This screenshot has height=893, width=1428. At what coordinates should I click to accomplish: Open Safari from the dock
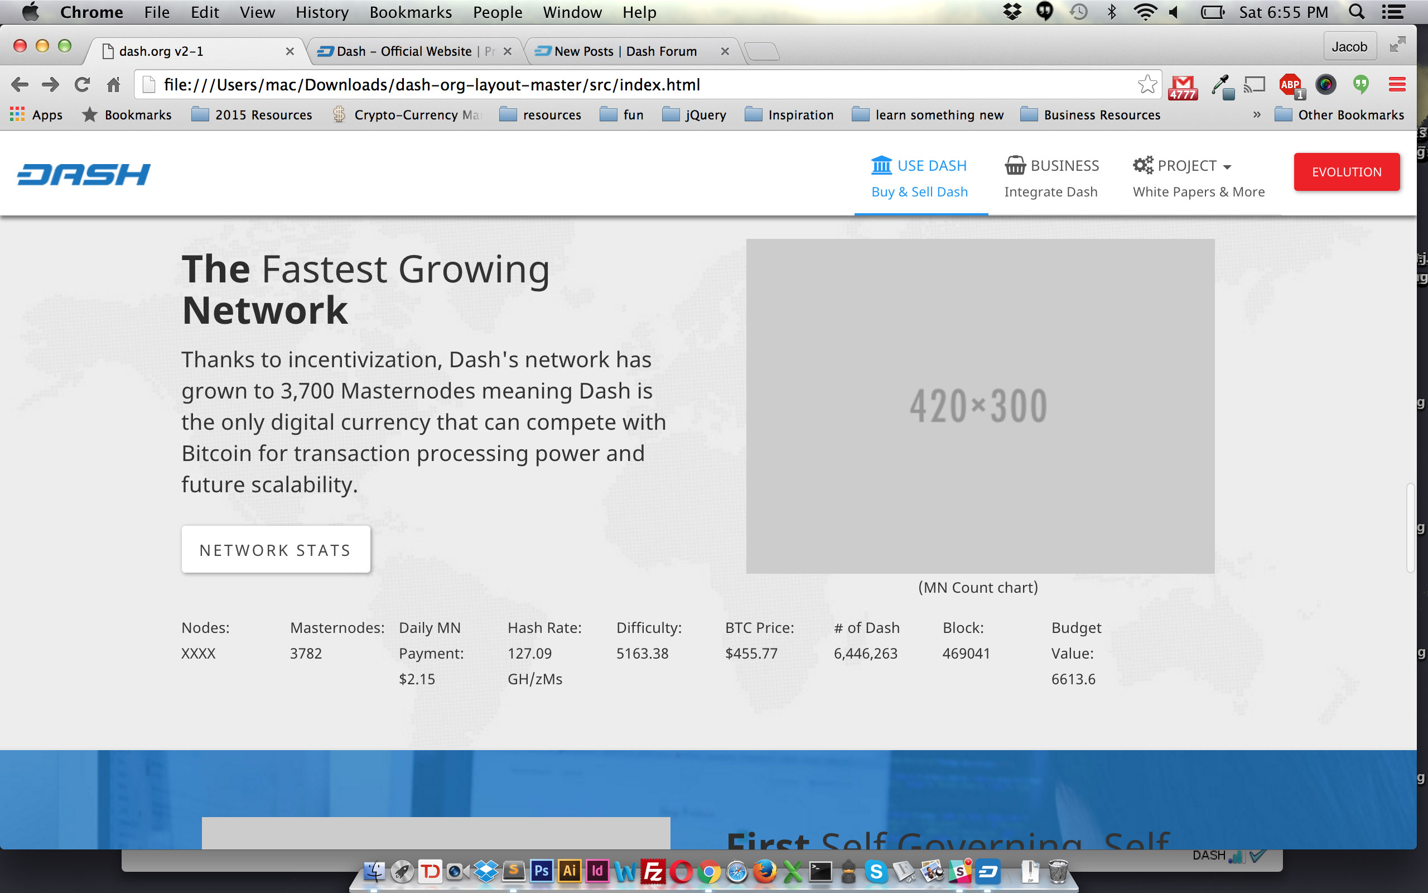(737, 871)
